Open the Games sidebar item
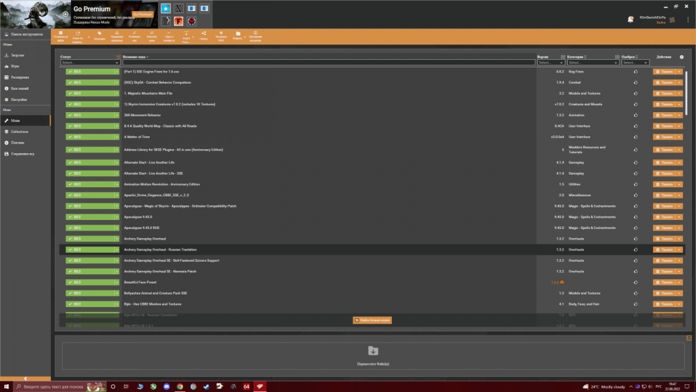696x392 pixels. pos(25,66)
